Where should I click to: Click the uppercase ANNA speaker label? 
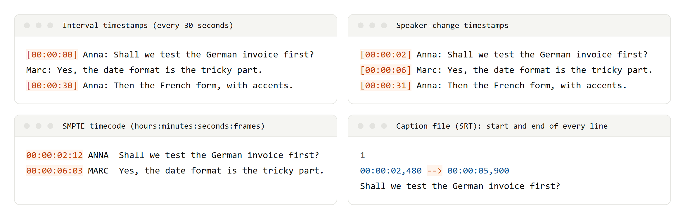[98, 155]
